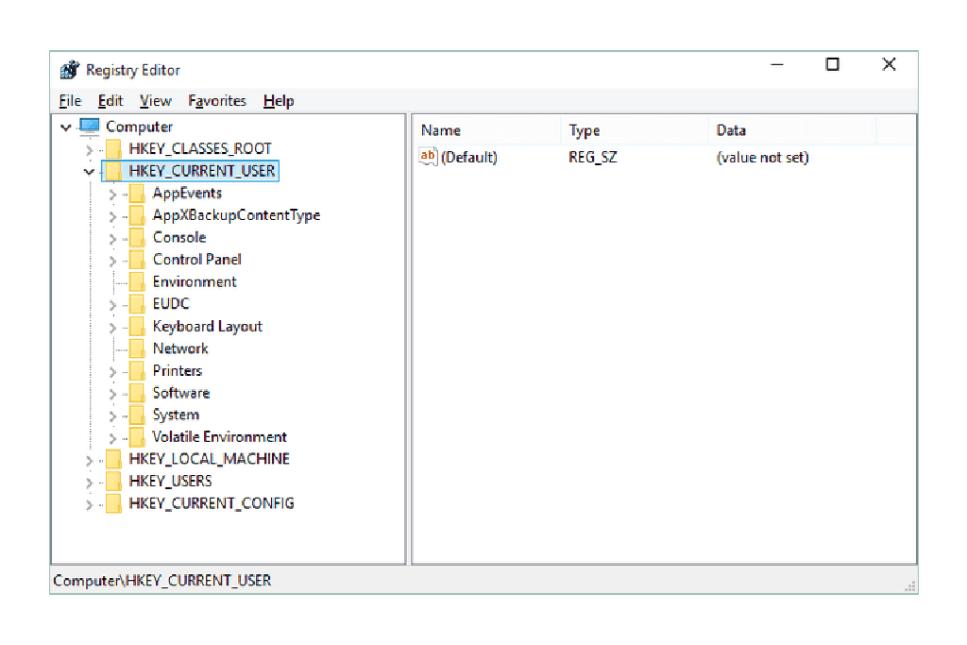Open the Edit menu

coord(110,101)
